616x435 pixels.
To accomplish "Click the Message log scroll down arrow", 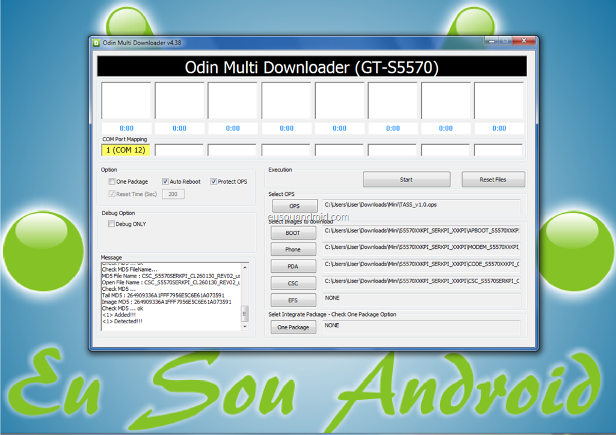I will (x=245, y=326).
